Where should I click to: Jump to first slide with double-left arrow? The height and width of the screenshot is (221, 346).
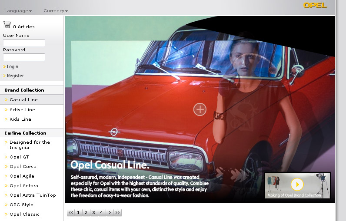click(x=71, y=212)
